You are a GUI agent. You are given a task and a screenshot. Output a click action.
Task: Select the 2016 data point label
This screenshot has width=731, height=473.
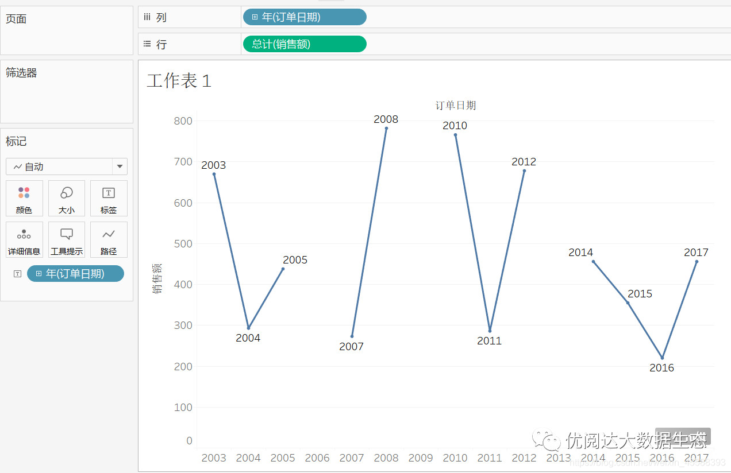662,368
